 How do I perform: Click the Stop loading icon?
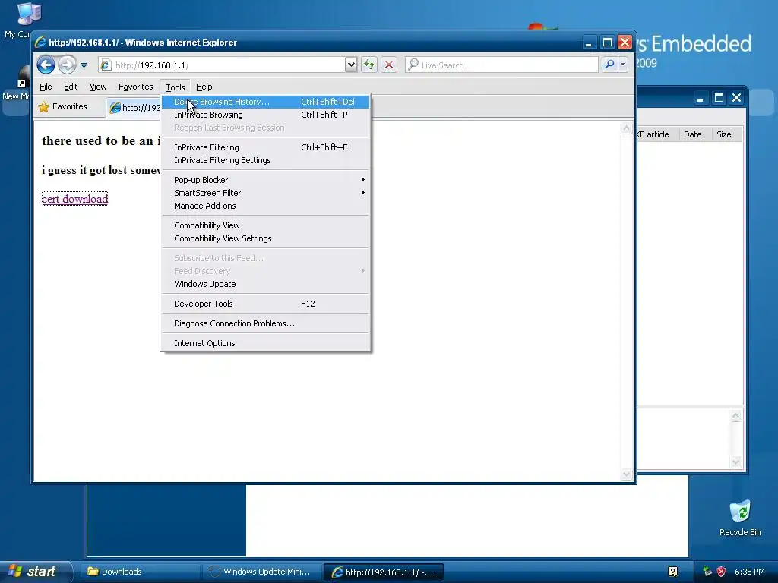[389, 65]
